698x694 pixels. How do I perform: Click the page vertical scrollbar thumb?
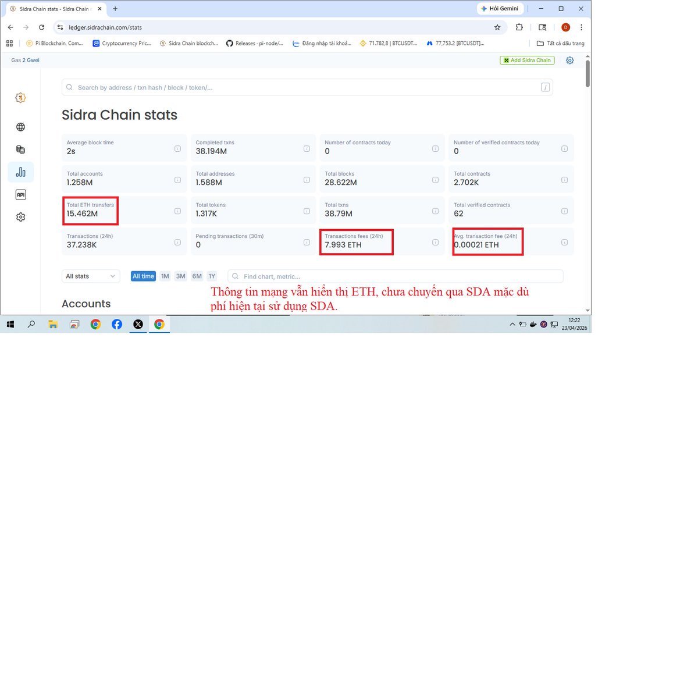(x=588, y=73)
